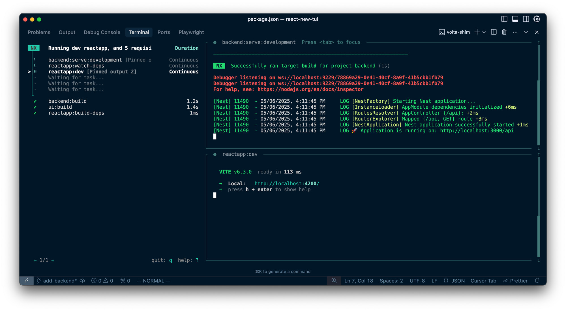
Task: Click the forwarded ports 0 indicator
Action: (125, 281)
